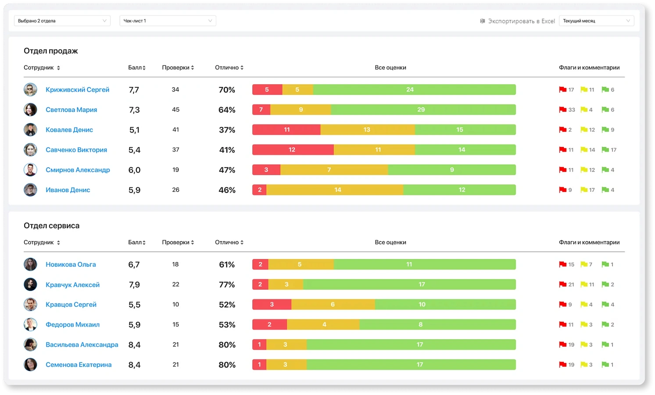Viewport: 655px width, 395px height.
Task: Click checks count '41' for Ковалев Денис
Action: (175, 129)
